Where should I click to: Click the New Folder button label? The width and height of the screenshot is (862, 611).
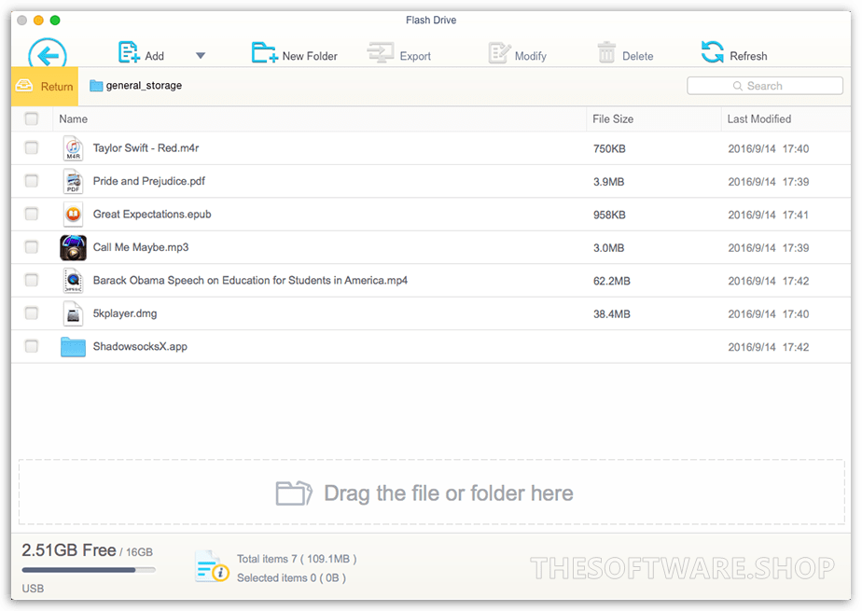click(x=310, y=56)
